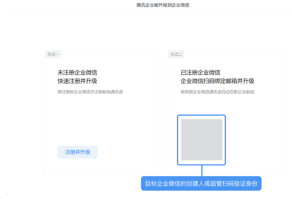Click the connector line below the QR code

(x=201, y=170)
